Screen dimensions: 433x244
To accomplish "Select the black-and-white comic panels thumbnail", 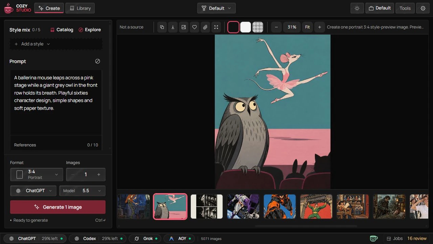I will 207,206.
